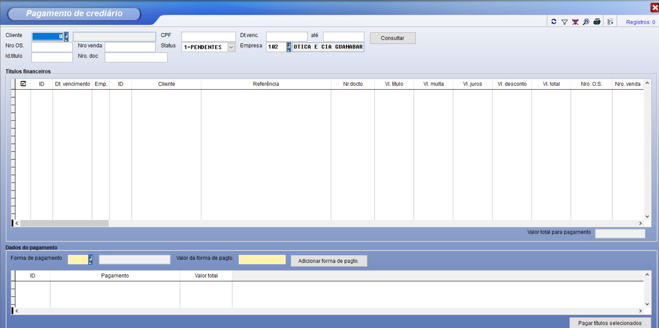The width and height of the screenshot is (659, 328).
Task: Click the Vl. total column header
Action: coord(551,84)
